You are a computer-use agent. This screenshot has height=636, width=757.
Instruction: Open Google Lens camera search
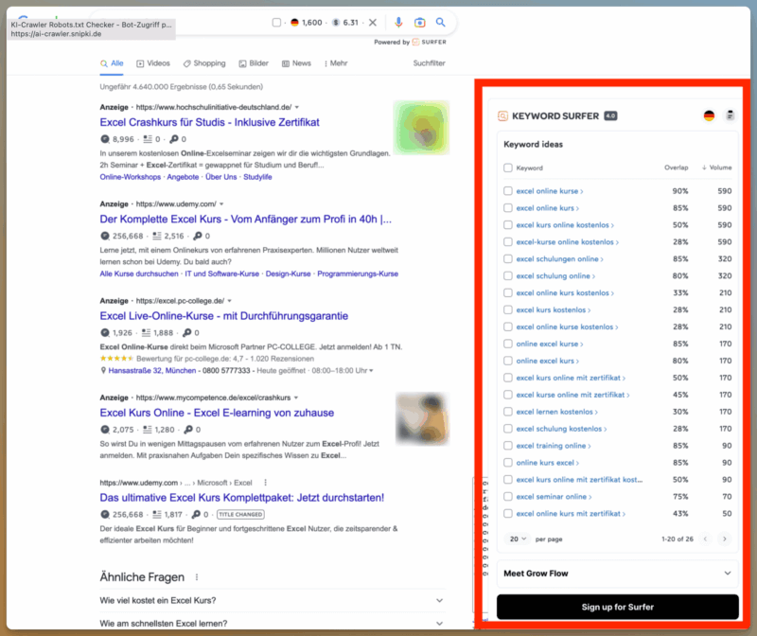(419, 23)
